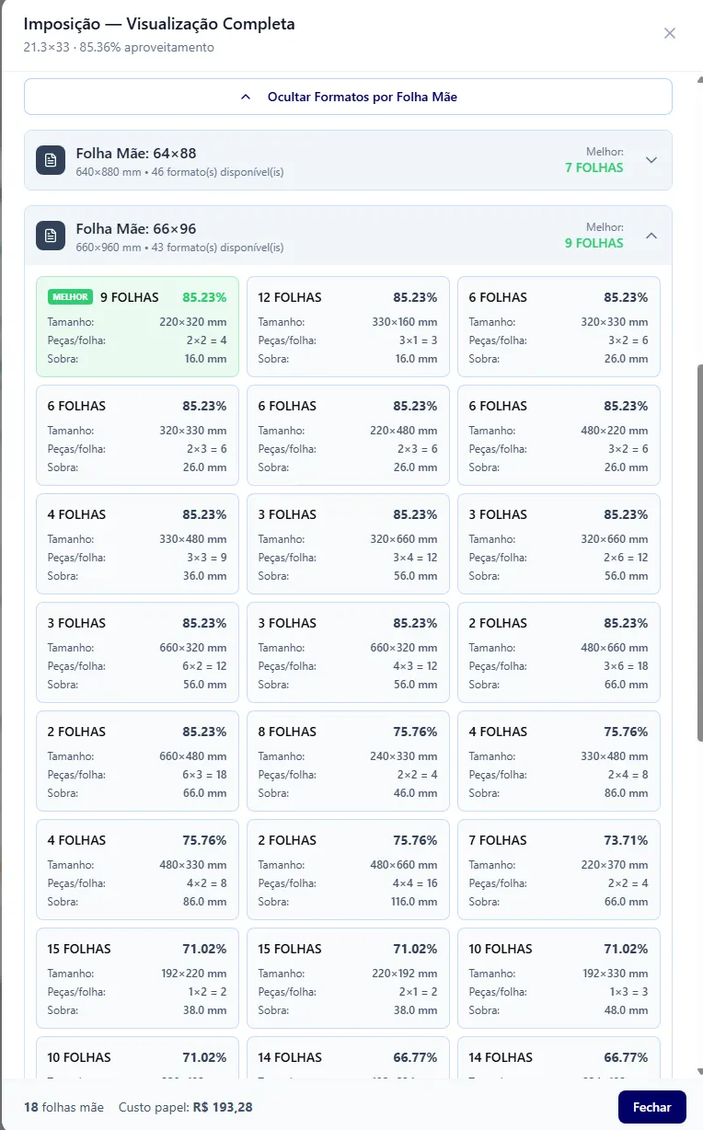Screen dimensions: 703x1130
Task: Choose the 4 FOLHAS 480×330 mm card
Action: pyautogui.click(x=137, y=870)
